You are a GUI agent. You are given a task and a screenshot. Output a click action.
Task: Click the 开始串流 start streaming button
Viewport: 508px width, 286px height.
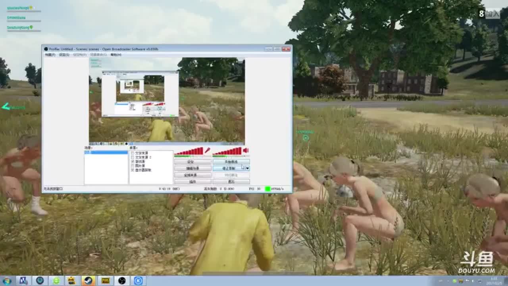coord(231,162)
